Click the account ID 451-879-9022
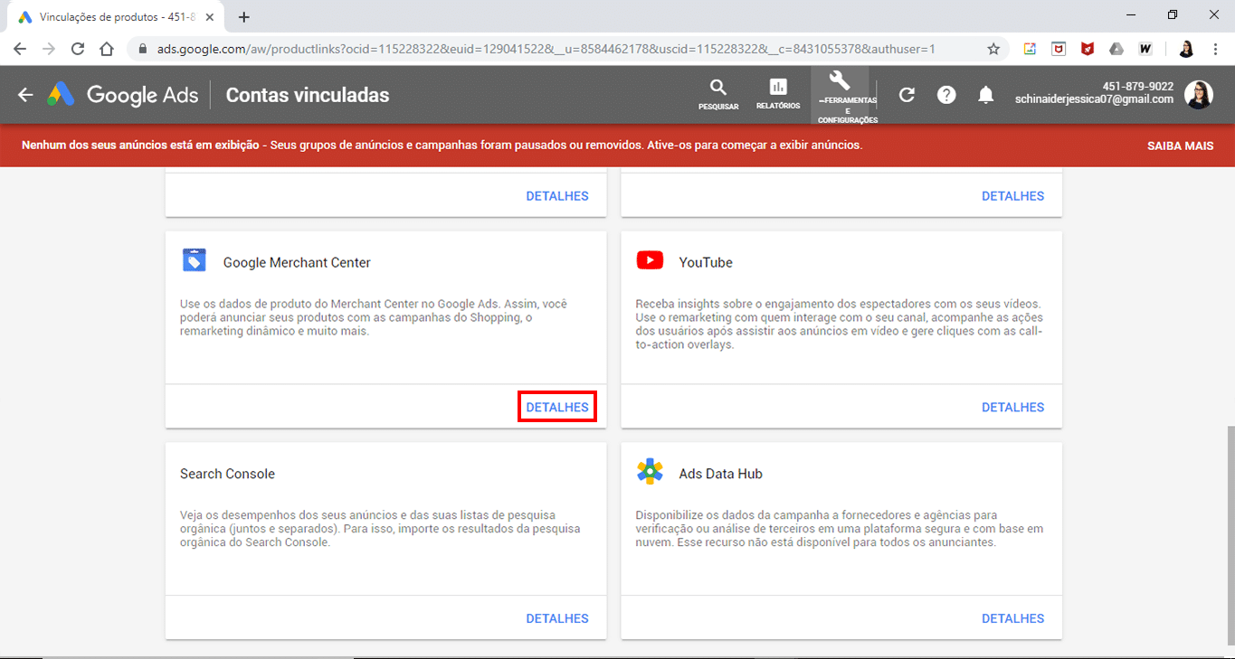The width and height of the screenshot is (1235, 659). (x=1137, y=87)
